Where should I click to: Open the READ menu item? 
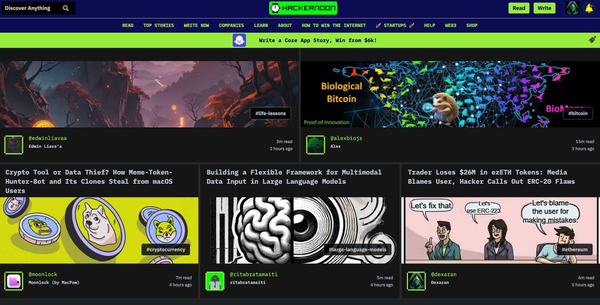click(x=127, y=25)
